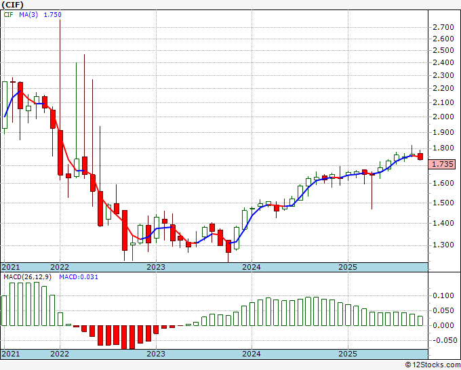Select the MA(3) legend label

coord(28,15)
